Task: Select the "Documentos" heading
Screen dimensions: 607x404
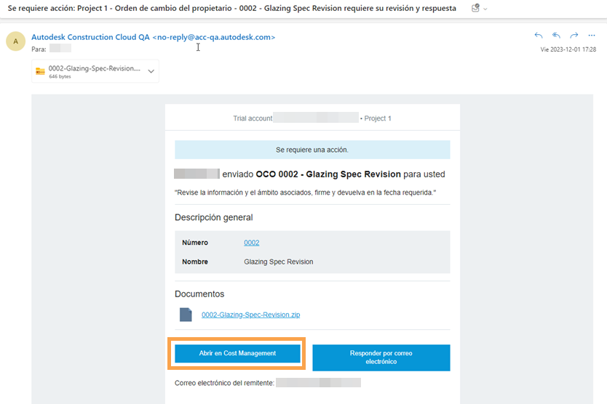Action: click(x=199, y=294)
